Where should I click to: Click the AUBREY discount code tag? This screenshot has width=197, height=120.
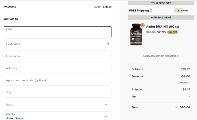tap(184, 83)
